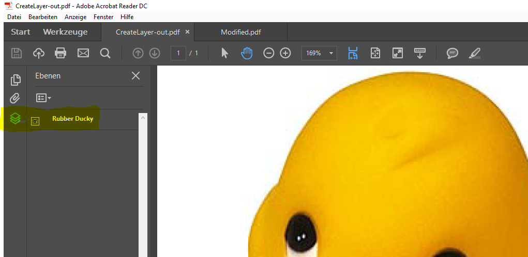Open the search magnifier tool

105,53
